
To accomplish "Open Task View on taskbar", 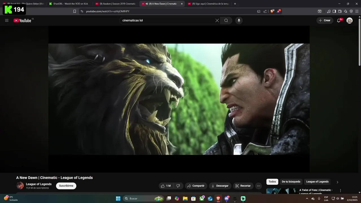I will [169, 198].
